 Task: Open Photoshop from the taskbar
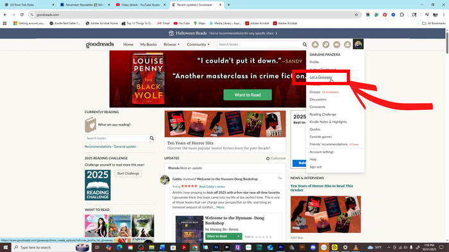[x=216, y=248]
